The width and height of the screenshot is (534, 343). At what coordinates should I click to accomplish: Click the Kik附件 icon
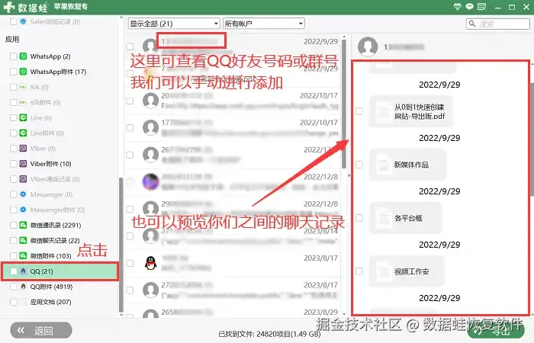point(23,102)
